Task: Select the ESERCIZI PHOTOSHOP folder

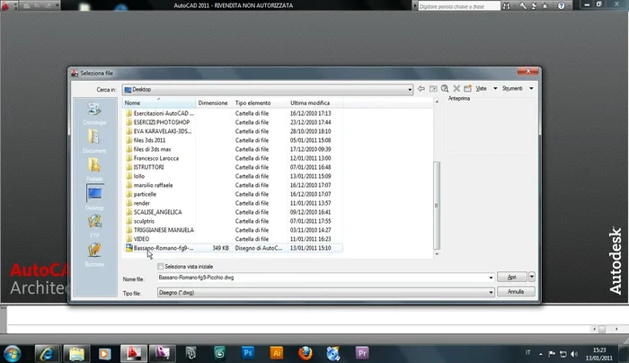Action: pyautogui.click(x=161, y=122)
